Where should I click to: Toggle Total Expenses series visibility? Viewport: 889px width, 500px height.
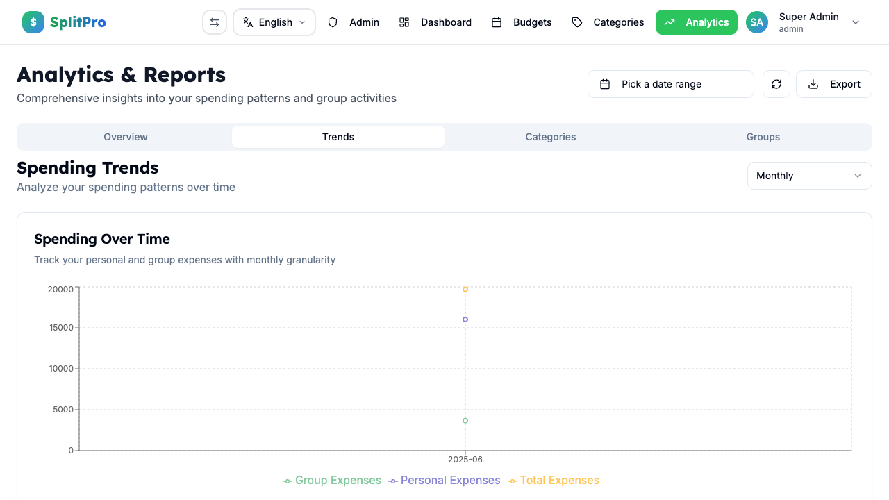click(553, 480)
